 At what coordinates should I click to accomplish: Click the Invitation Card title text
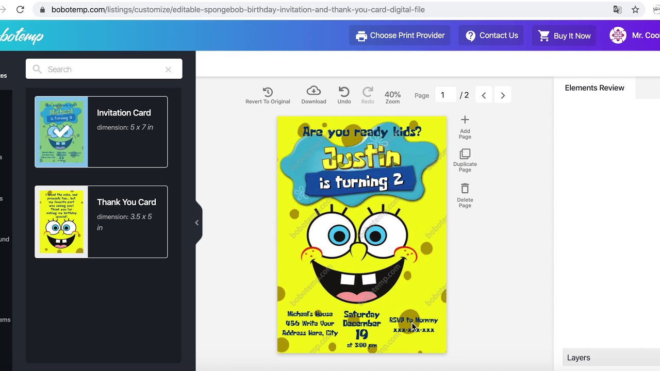click(x=124, y=113)
